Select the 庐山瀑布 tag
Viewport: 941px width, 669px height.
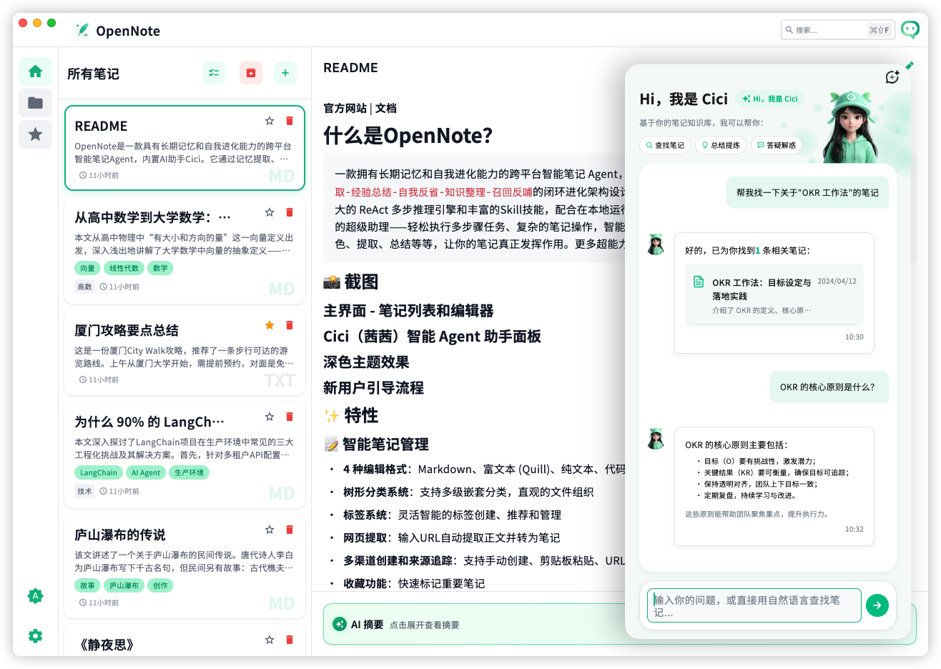click(x=124, y=585)
